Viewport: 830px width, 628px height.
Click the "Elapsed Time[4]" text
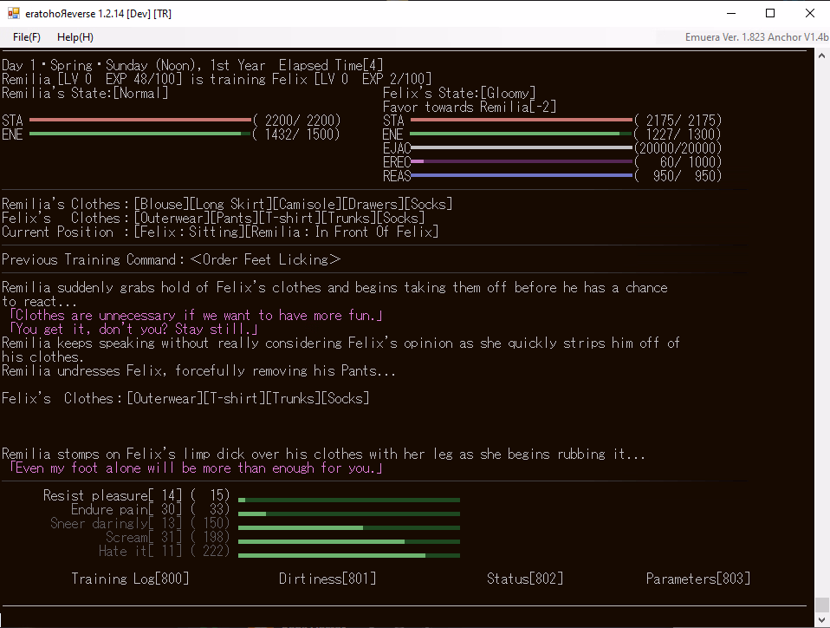pos(331,65)
